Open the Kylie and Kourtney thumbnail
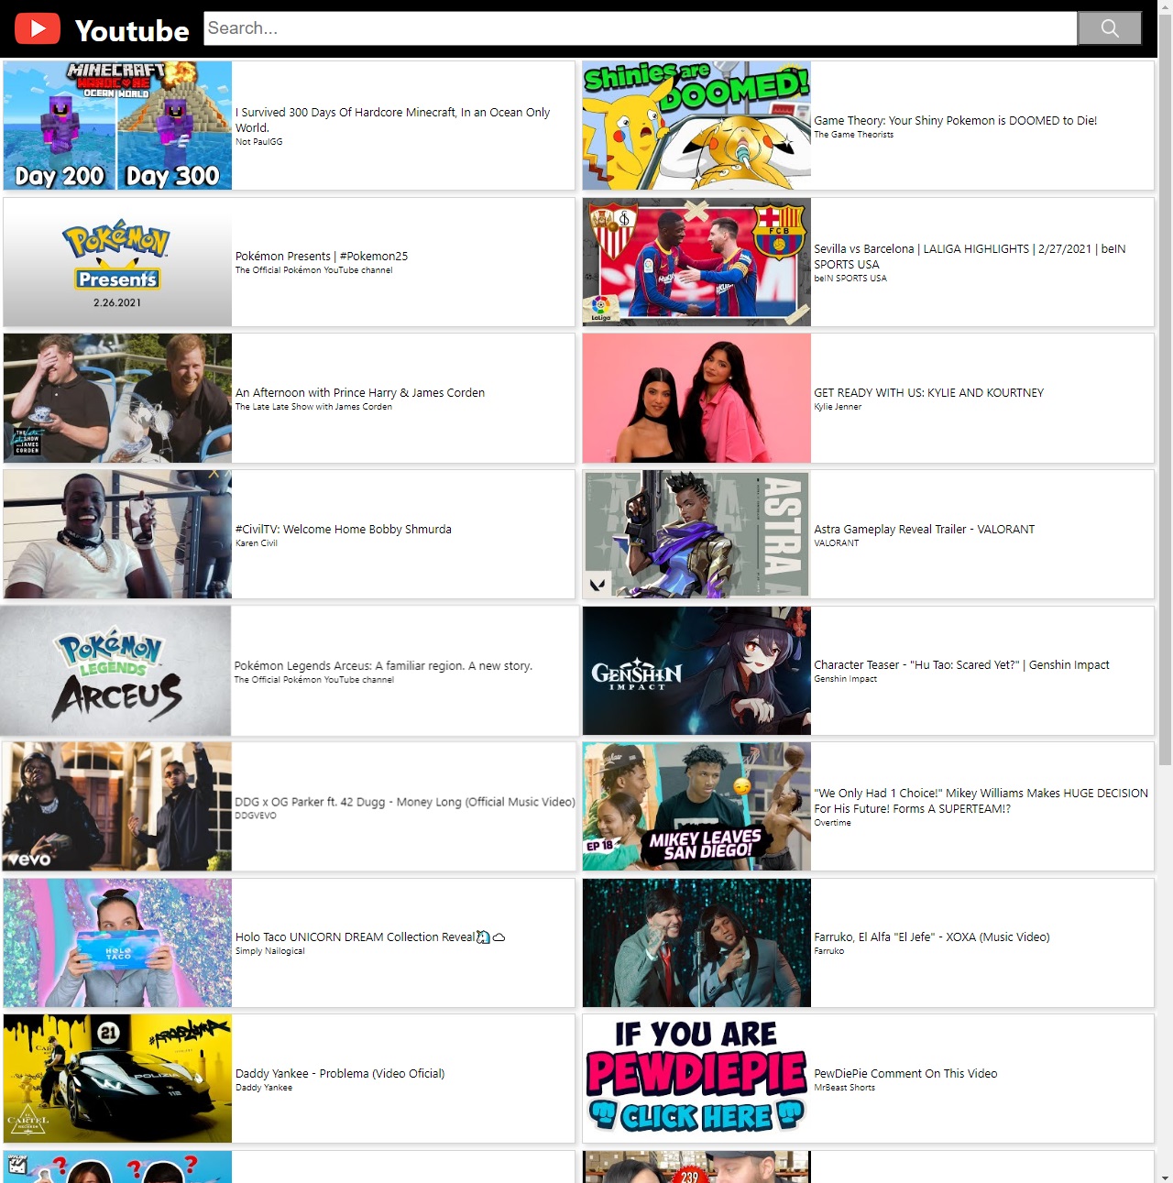 click(x=696, y=398)
